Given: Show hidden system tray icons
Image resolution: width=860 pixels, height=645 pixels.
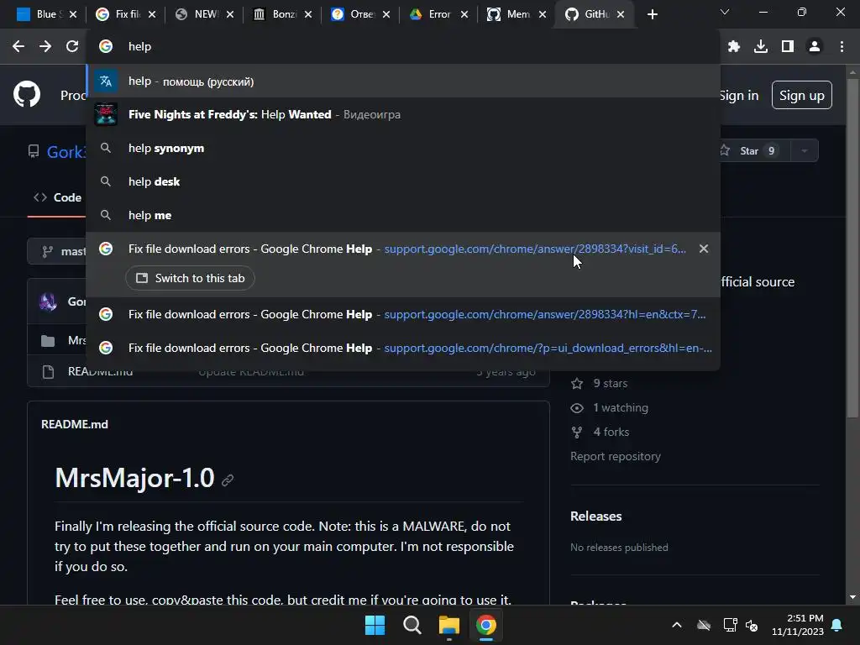Looking at the screenshot, I should coord(677,625).
